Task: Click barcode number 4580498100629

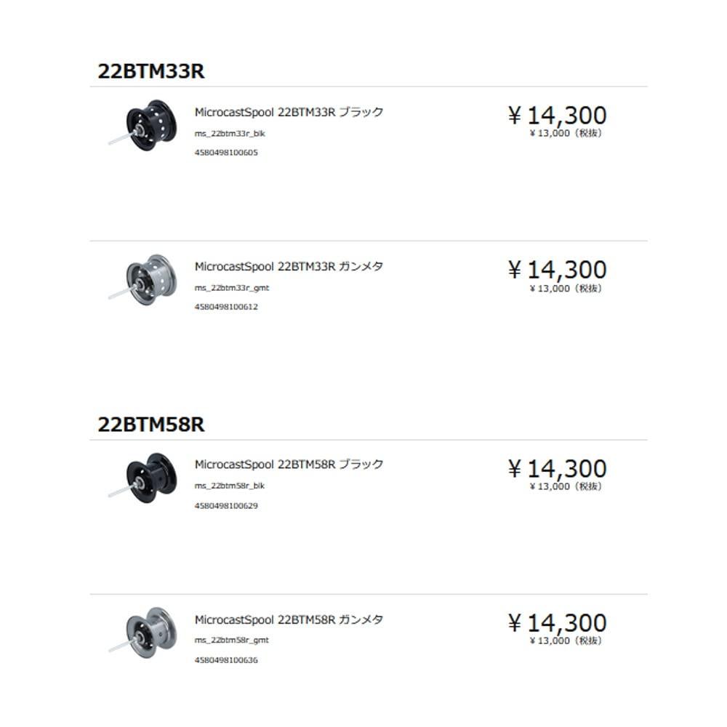Action: (x=226, y=505)
